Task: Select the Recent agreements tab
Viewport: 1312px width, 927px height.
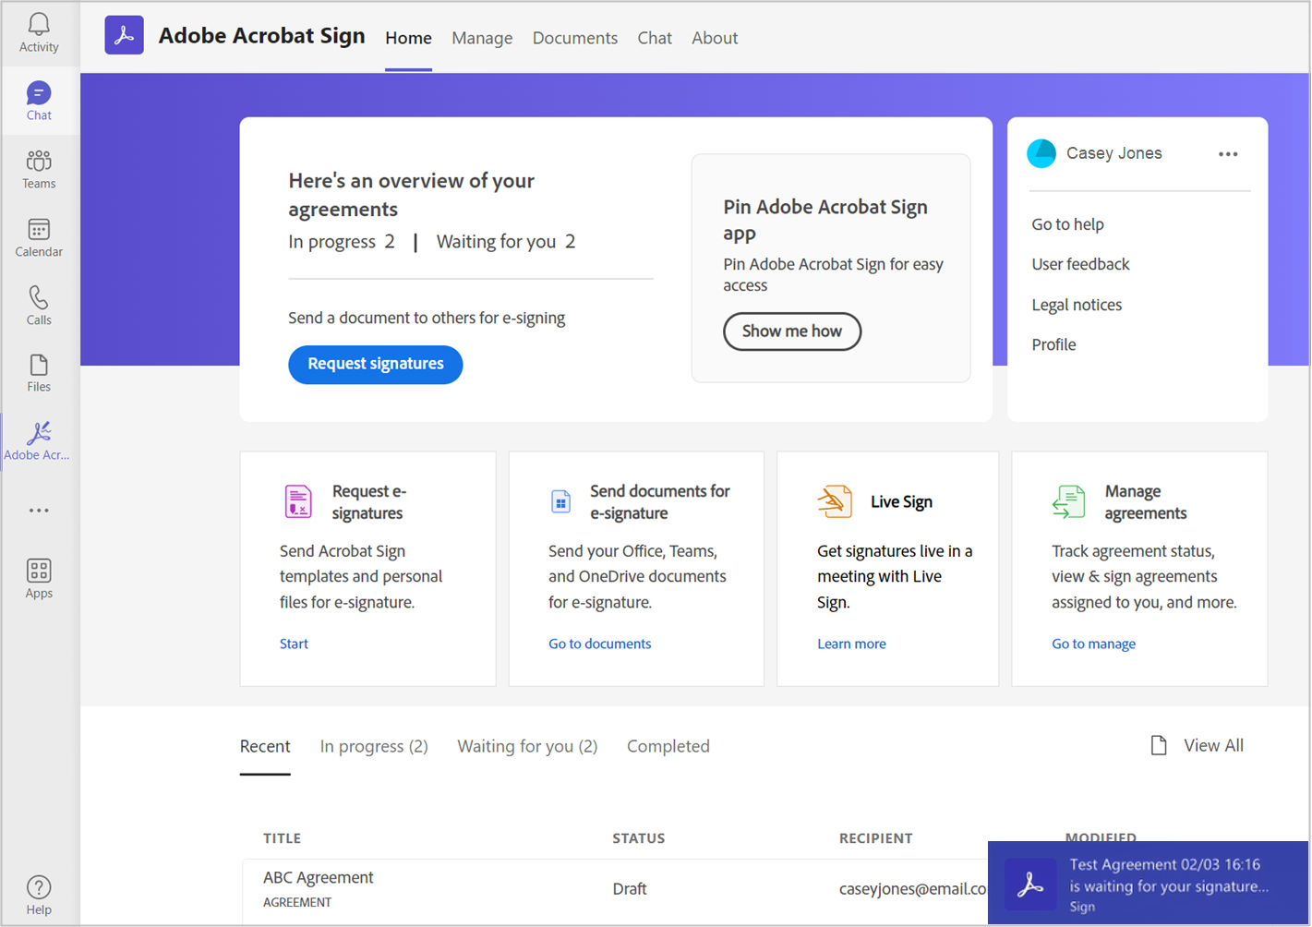Action: (x=265, y=746)
